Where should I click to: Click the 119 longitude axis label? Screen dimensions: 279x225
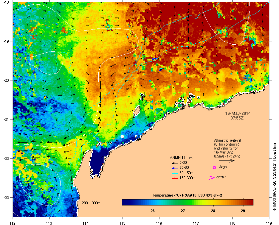pyautogui.click(x=269, y=223)
